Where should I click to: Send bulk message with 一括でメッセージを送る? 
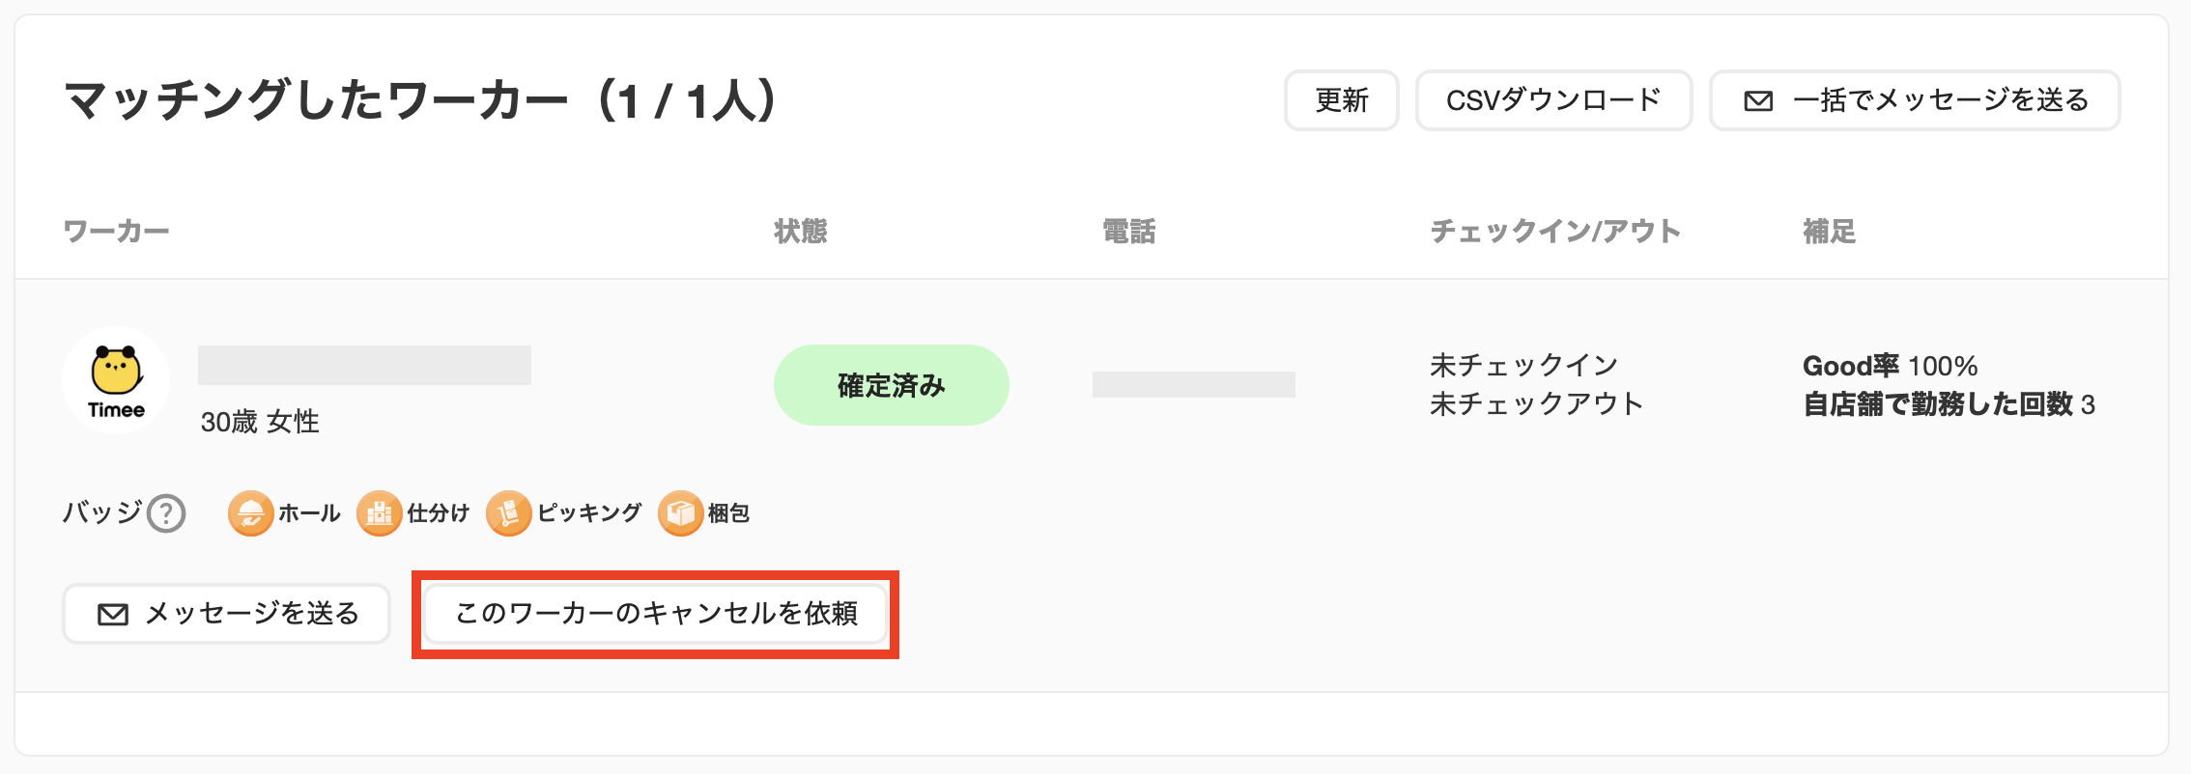[x=1915, y=100]
